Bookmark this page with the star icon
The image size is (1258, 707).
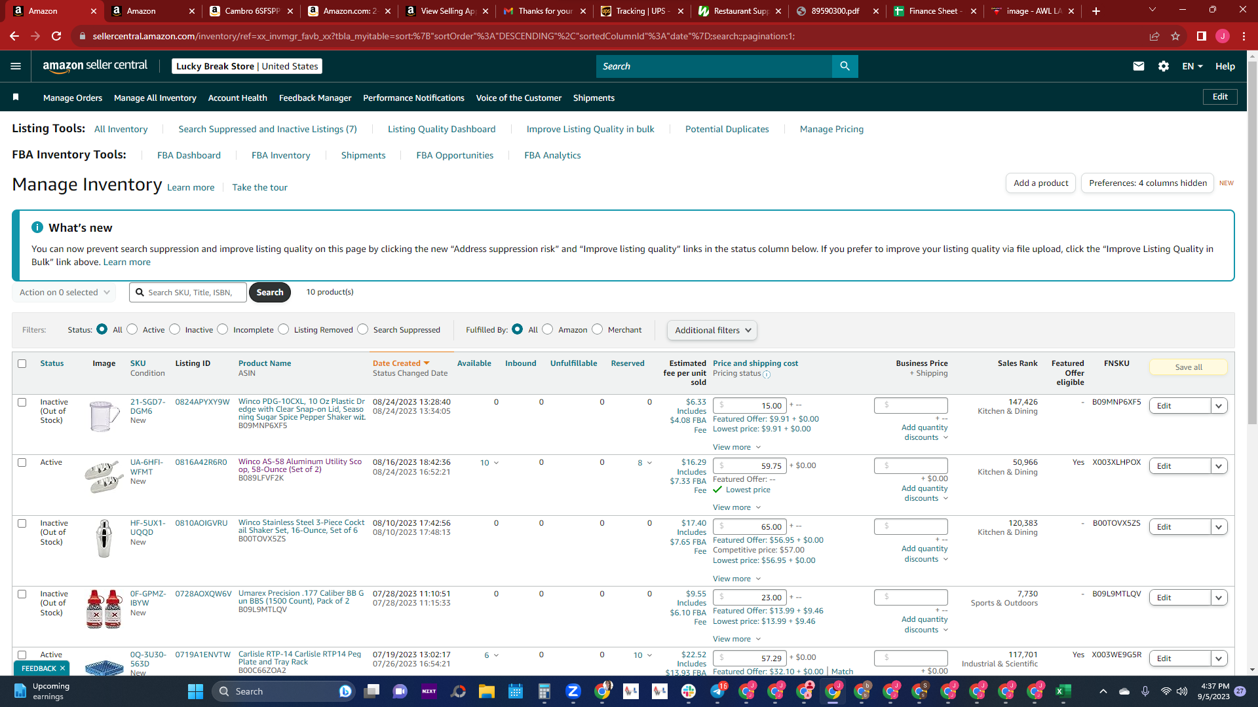click(1175, 36)
